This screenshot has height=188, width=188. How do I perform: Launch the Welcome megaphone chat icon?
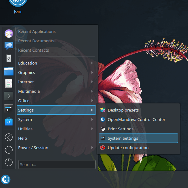tap(9, 46)
